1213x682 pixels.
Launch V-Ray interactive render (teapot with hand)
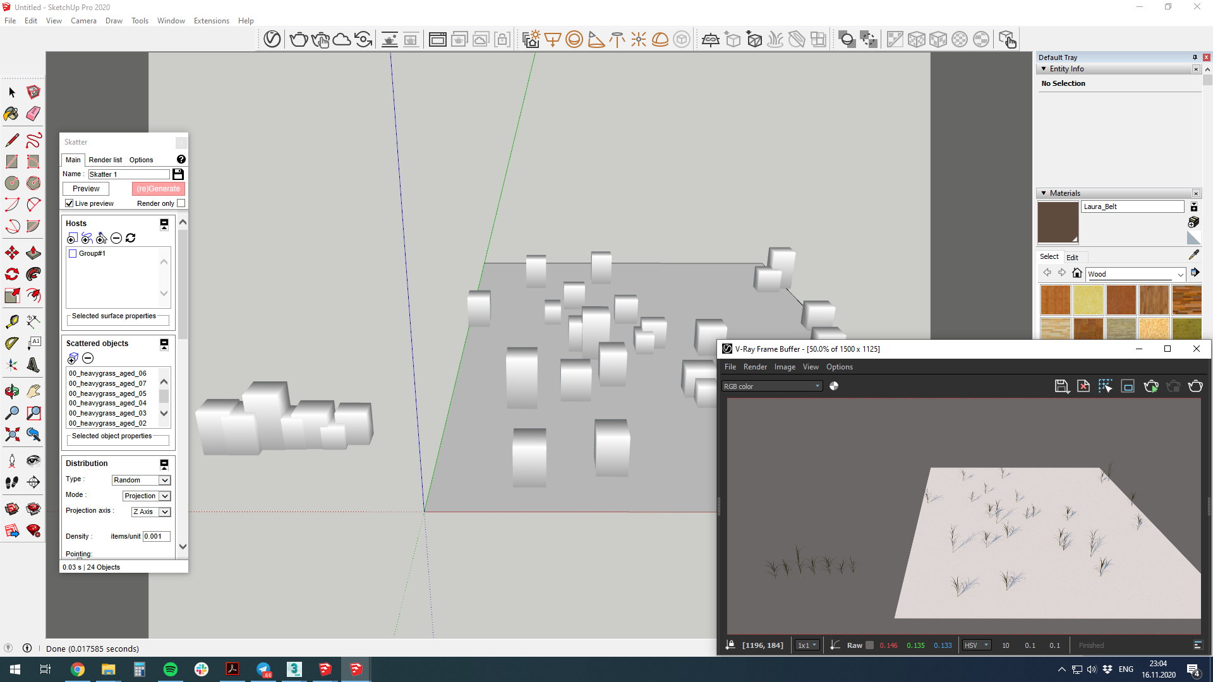click(320, 39)
